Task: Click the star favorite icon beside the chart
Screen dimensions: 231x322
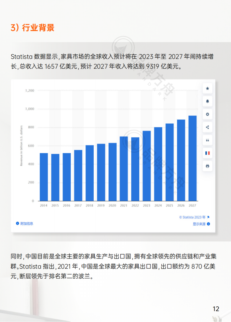Action: pos(207,89)
